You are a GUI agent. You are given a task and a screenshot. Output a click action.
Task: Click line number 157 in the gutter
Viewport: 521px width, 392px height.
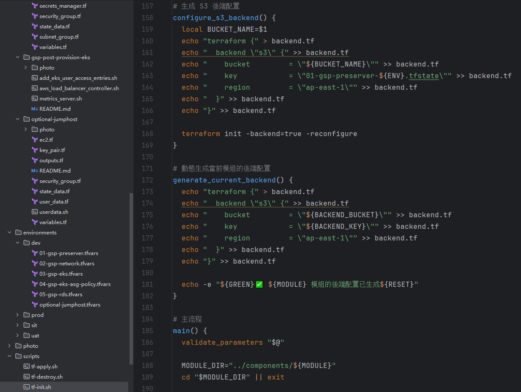click(147, 6)
